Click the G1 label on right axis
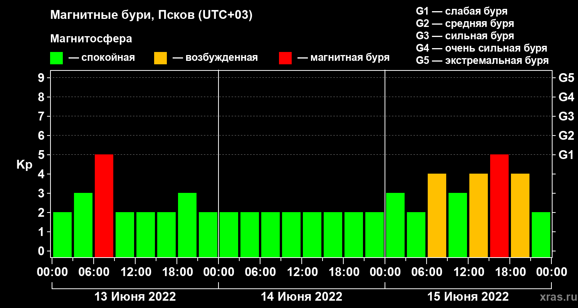Image resolution: width=578 pixels, height=308 pixels. (566, 155)
